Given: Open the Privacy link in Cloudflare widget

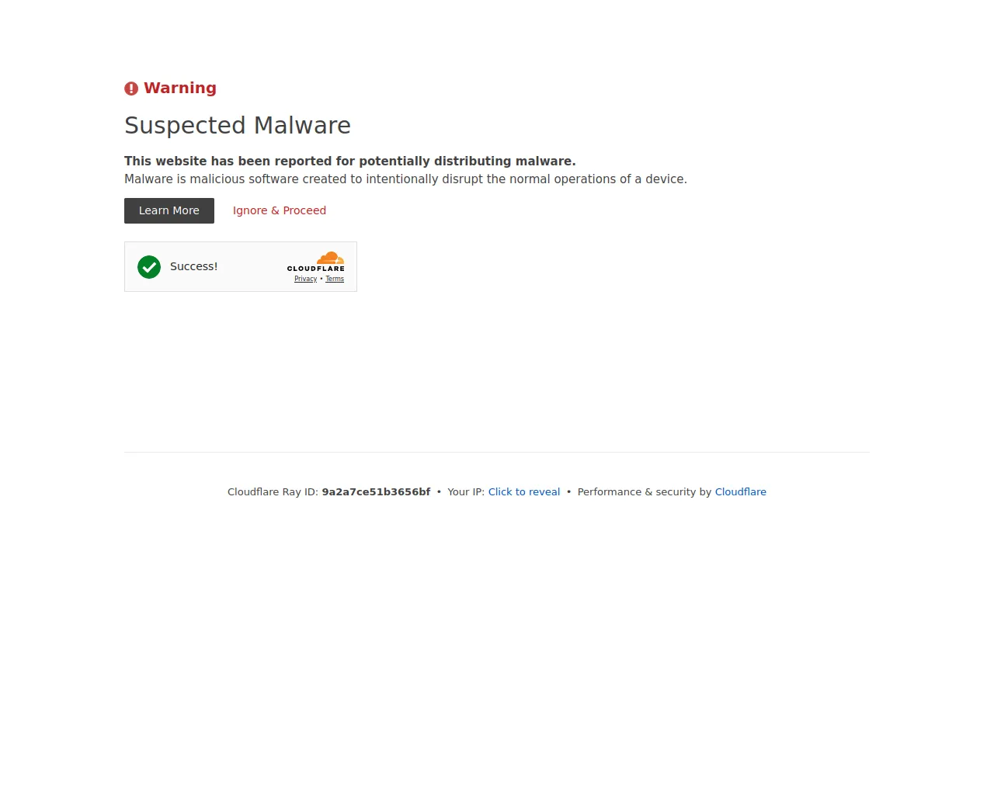Looking at the screenshot, I should (x=306, y=279).
